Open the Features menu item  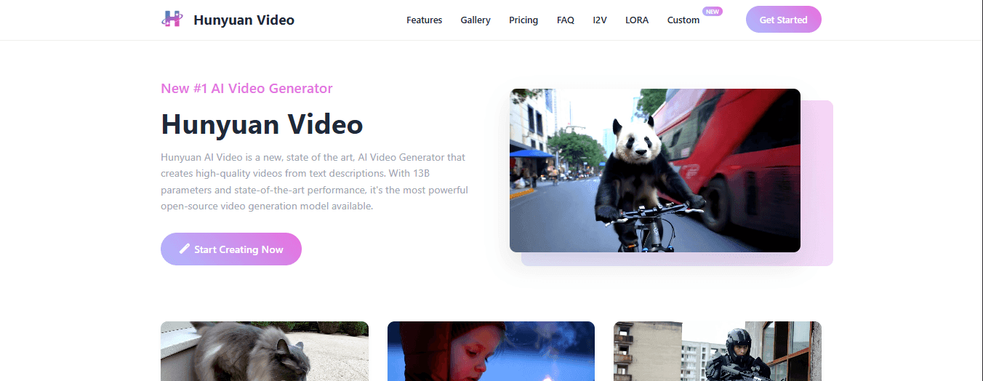coord(424,20)
